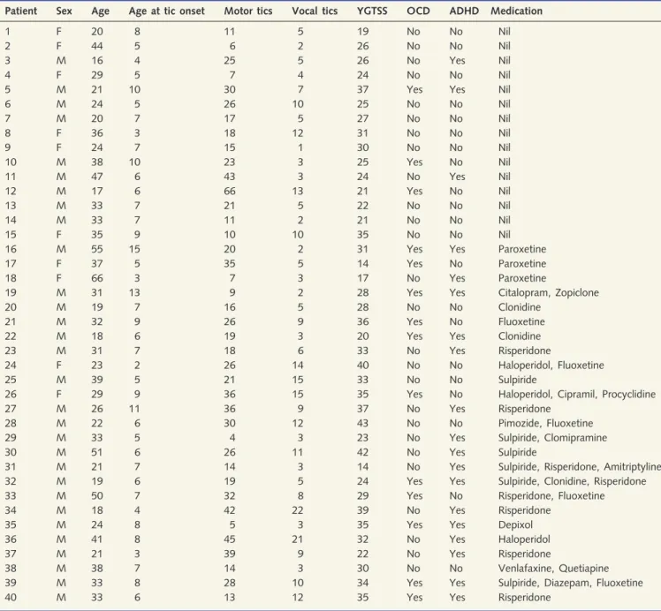This screenshot has width=661, height=611.
Task: Select 'Clonidine' in patient 20 row
Action: click(x=520, y=307)
